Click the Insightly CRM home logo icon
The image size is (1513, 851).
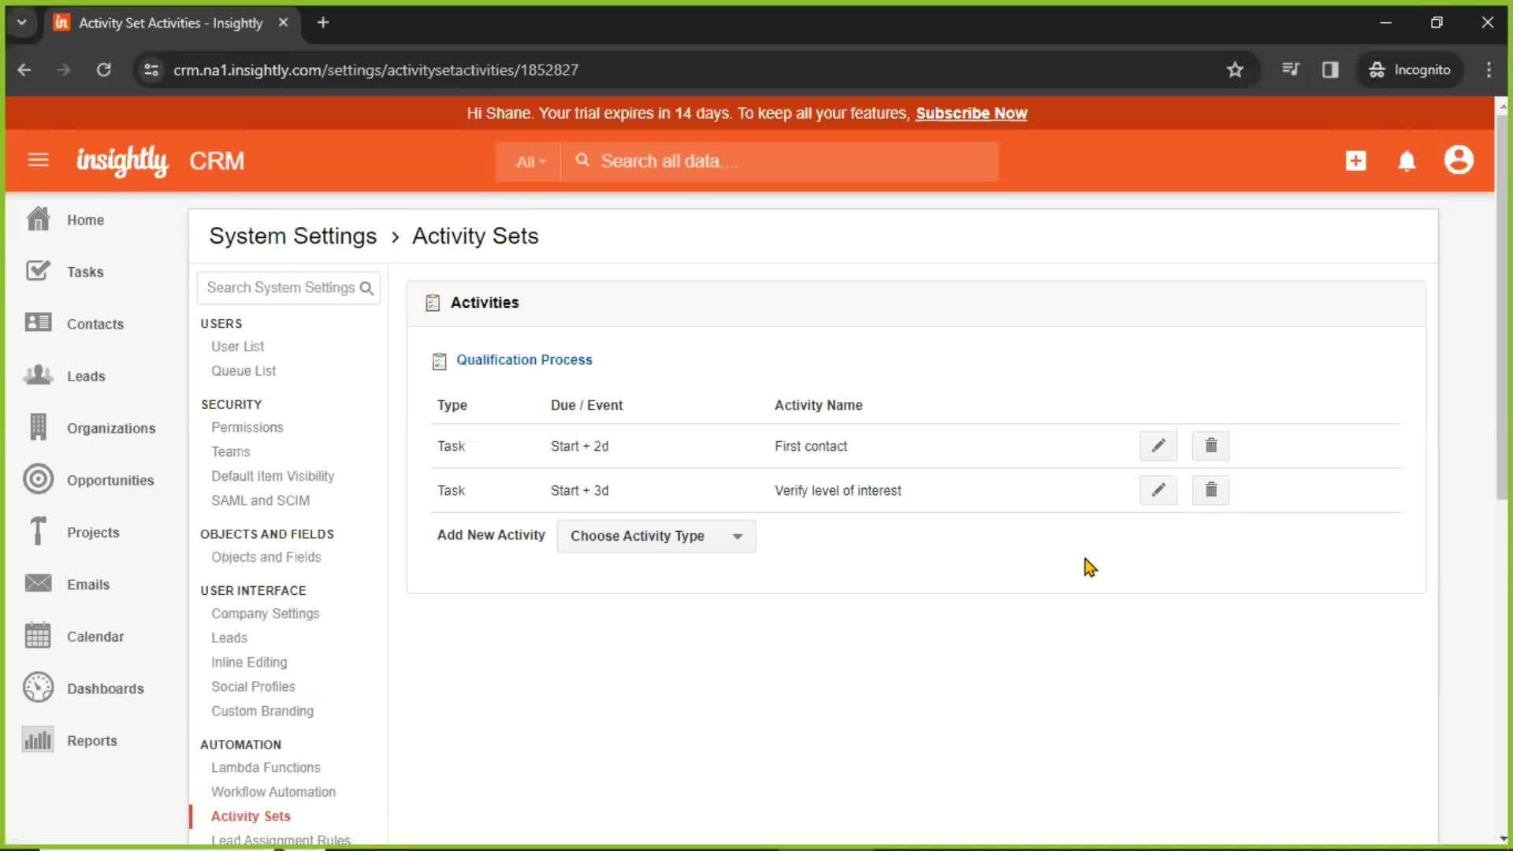tap(121, 161)
